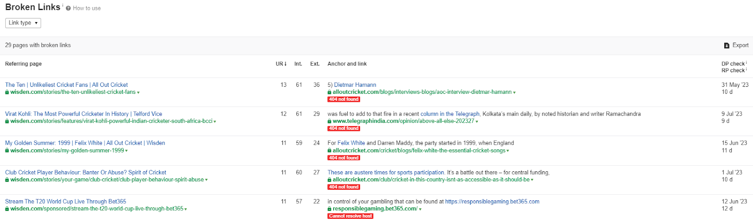Select the 12 Jun '23 check date
The height and width of the screenshot is (222, 753).
tap(734, 202)
